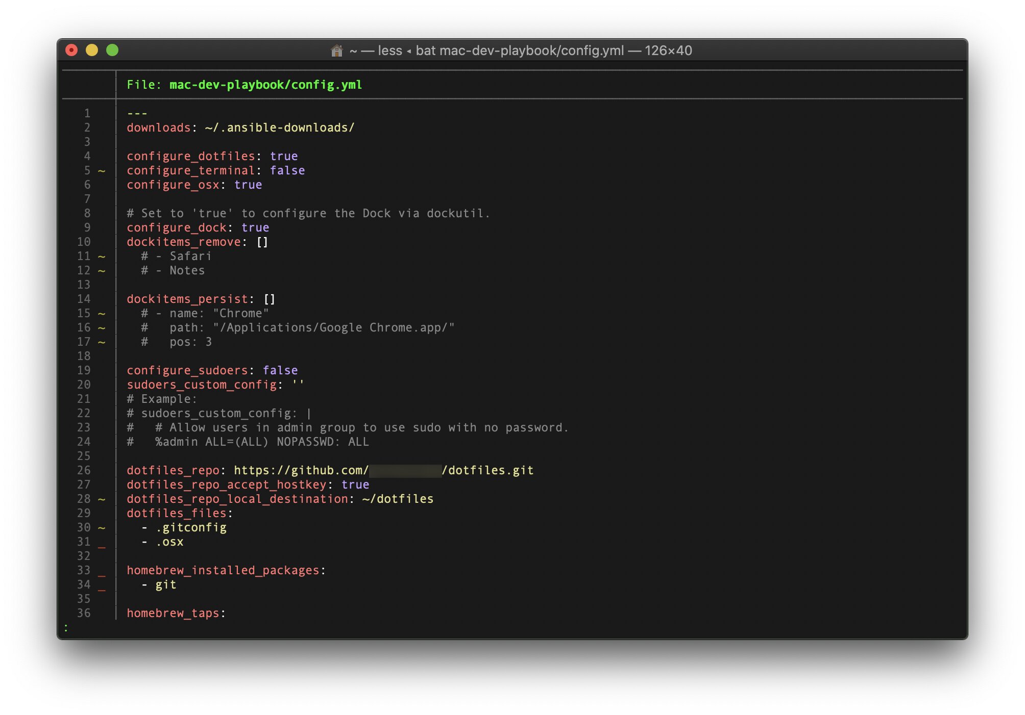Image resolution: width=1025 pixels, height=715 pixels.
Task: Click 'dotfiles_repo_local_destination' key
Action: [x=237, y=499]
